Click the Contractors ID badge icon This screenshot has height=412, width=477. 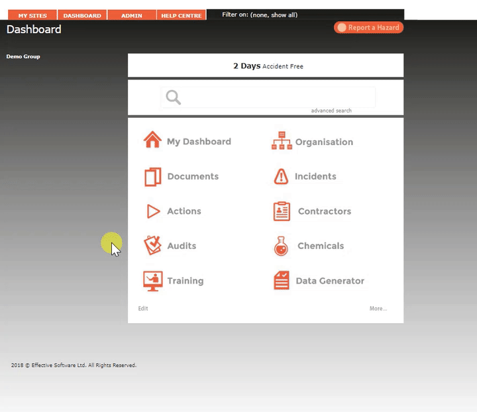pos(282,211)
